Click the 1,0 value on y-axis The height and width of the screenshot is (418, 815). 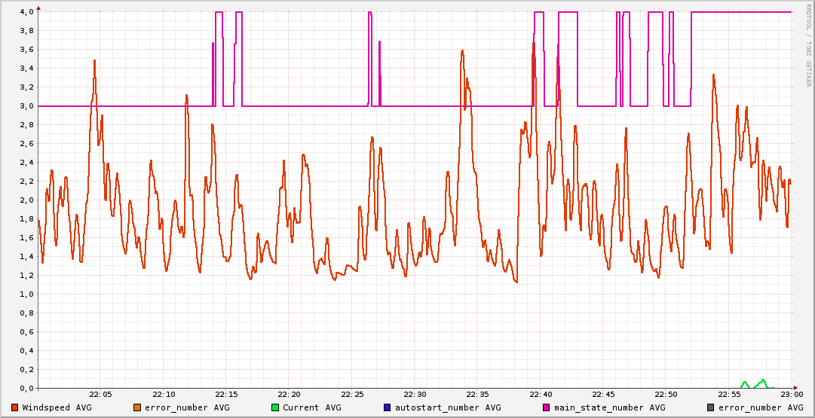point(26,294)
